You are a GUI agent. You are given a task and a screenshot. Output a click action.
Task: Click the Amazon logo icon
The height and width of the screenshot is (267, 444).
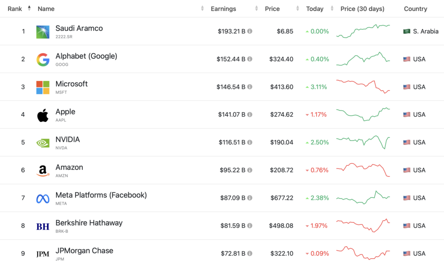43,171
